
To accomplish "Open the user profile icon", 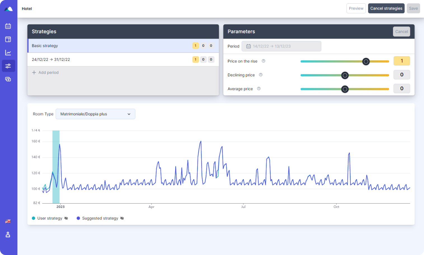I will click(8, 235).
